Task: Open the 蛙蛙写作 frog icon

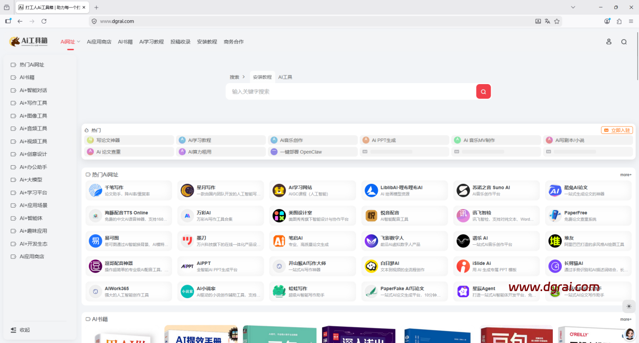Action: [x=279, y=291]
